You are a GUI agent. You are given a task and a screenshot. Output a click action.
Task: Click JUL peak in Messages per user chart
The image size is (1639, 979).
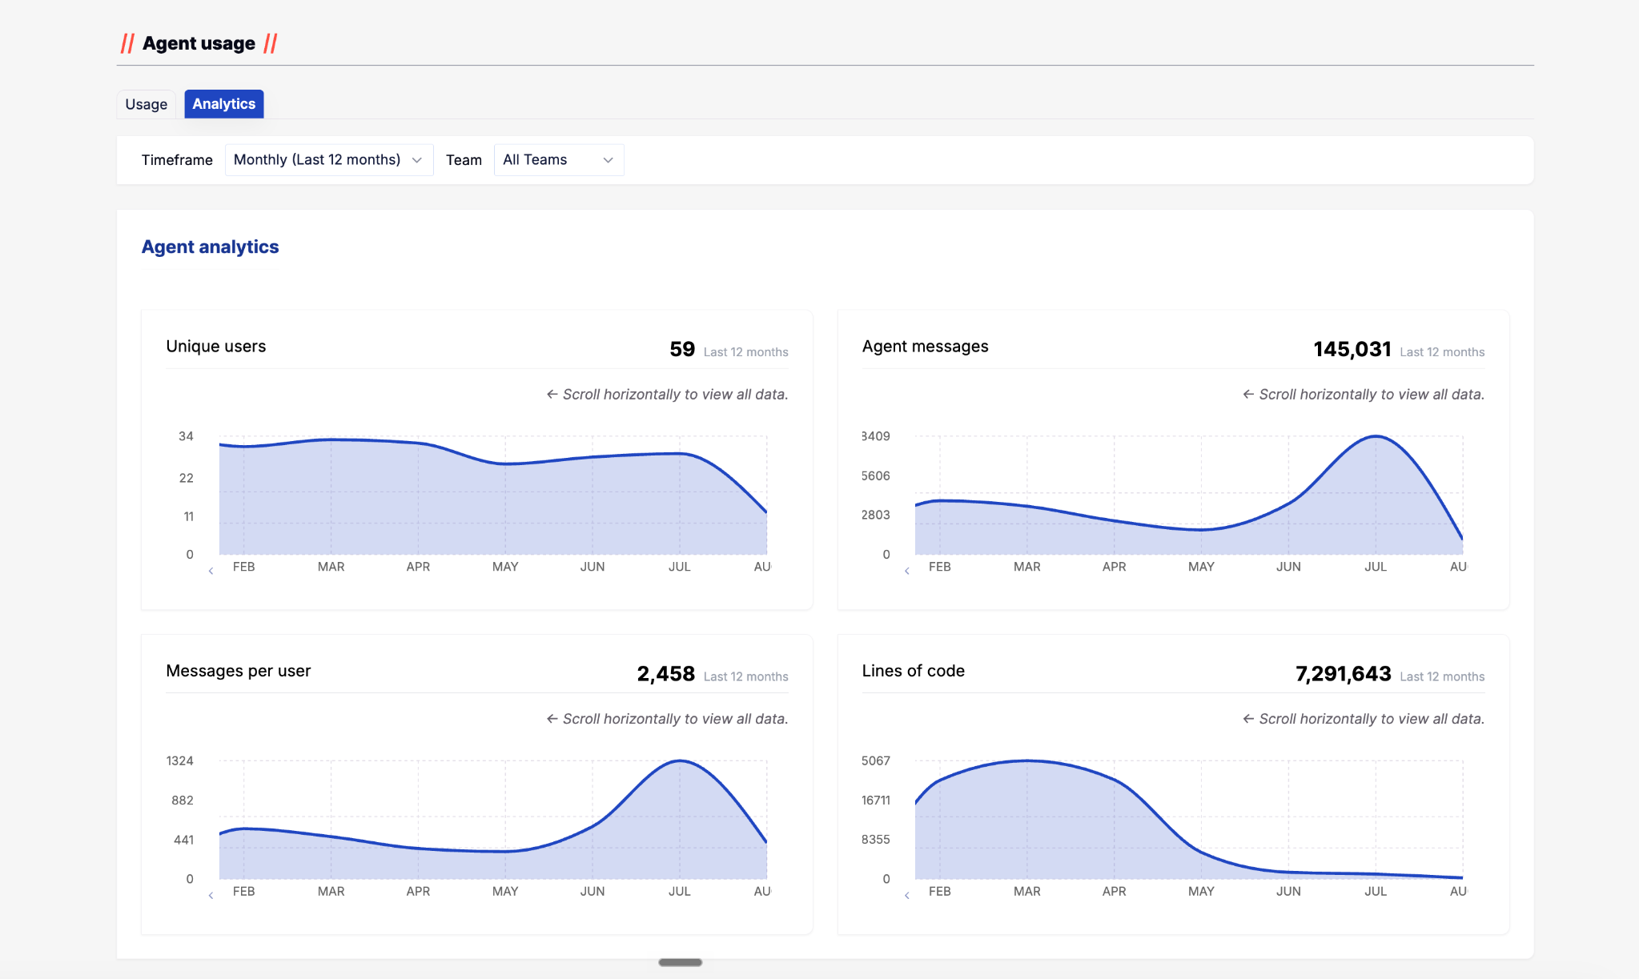[680, 760]
